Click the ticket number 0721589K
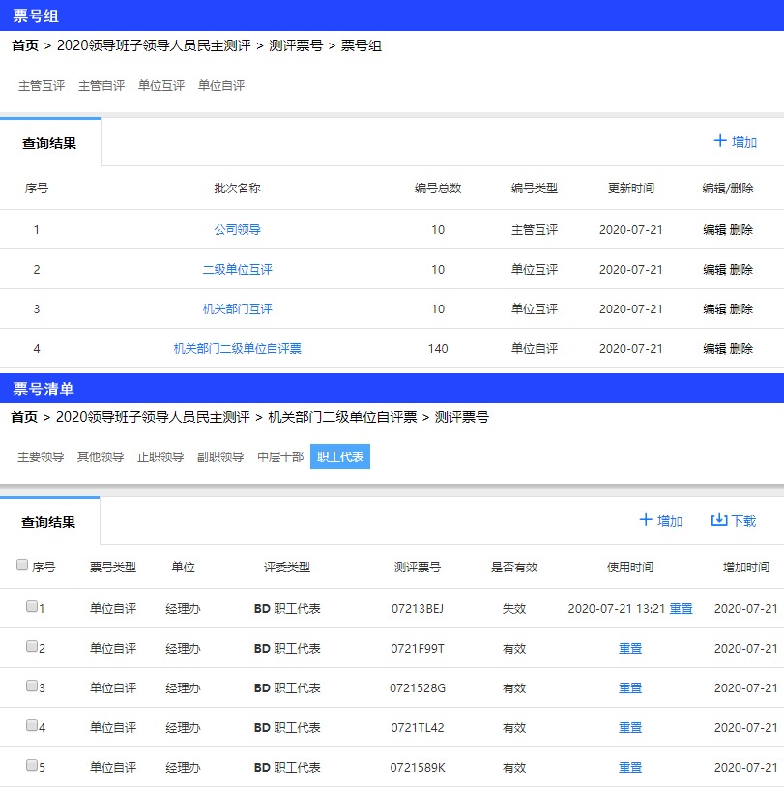784x788 pixels. (418, 768)
